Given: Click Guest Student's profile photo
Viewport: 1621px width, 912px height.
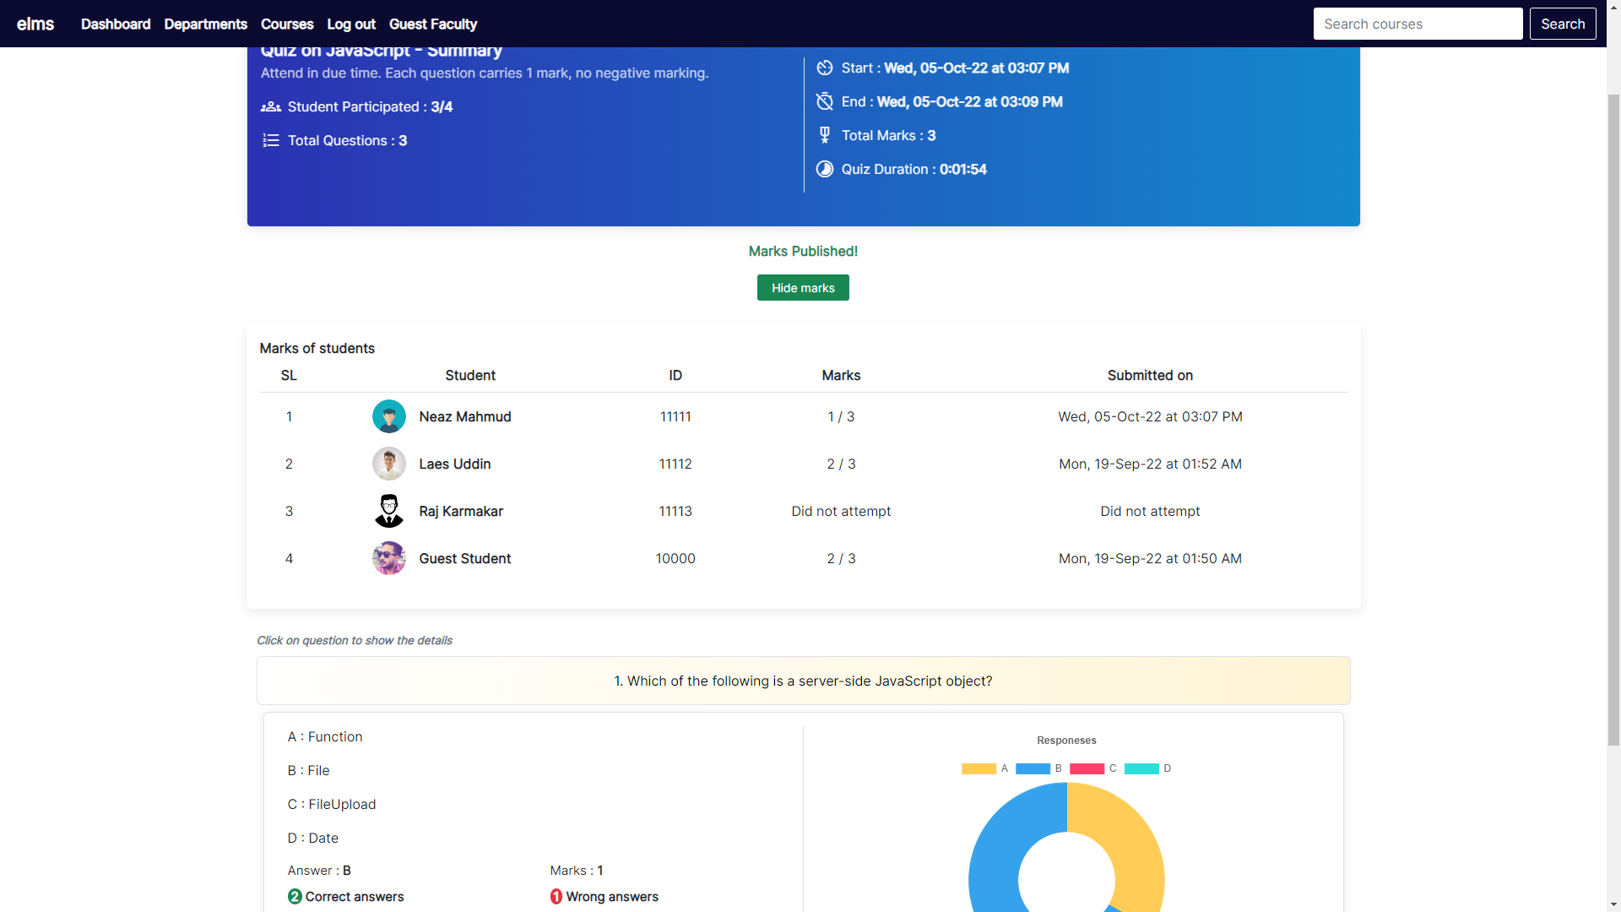Looking at the screenshot, I should [389, 558].
